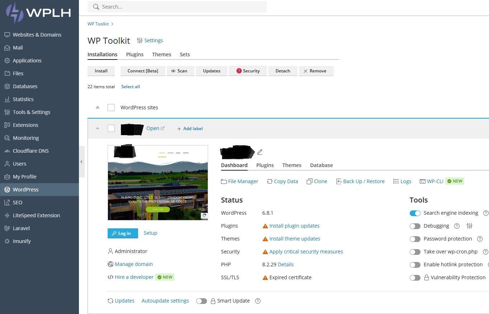Click the Tools & Settings sliders icon
Viewport: 489px width, 314px height.
coord(7,112)
